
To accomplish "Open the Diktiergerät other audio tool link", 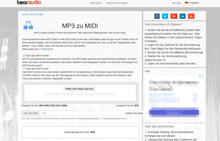I will (x=47, y=49).
